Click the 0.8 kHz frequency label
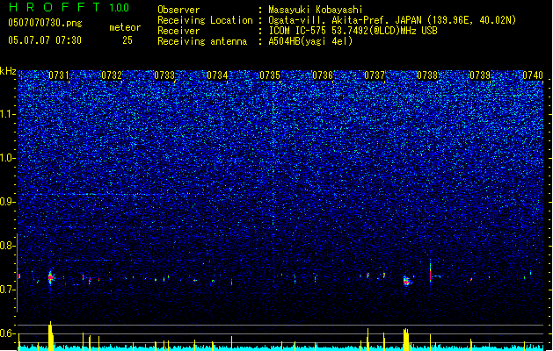The height and width of the screenshot is (351, 553). click(x=7, y=246)
